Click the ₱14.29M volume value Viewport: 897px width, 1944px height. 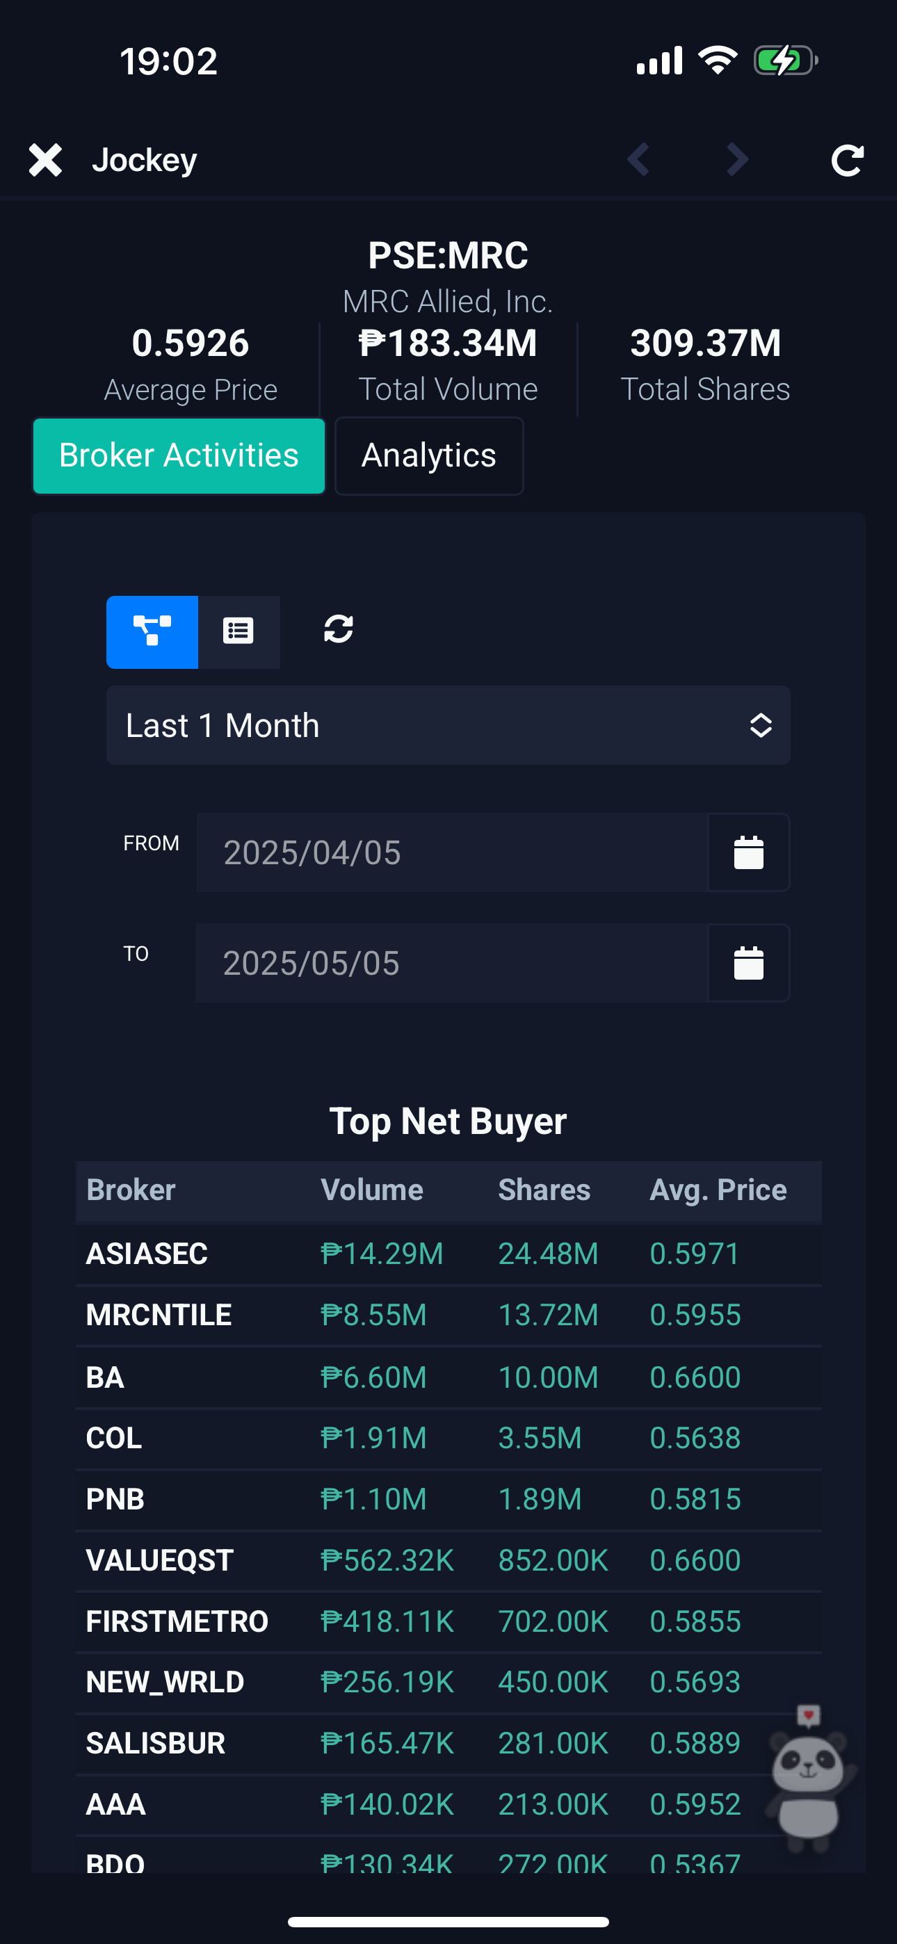[x=381, y=1254]
